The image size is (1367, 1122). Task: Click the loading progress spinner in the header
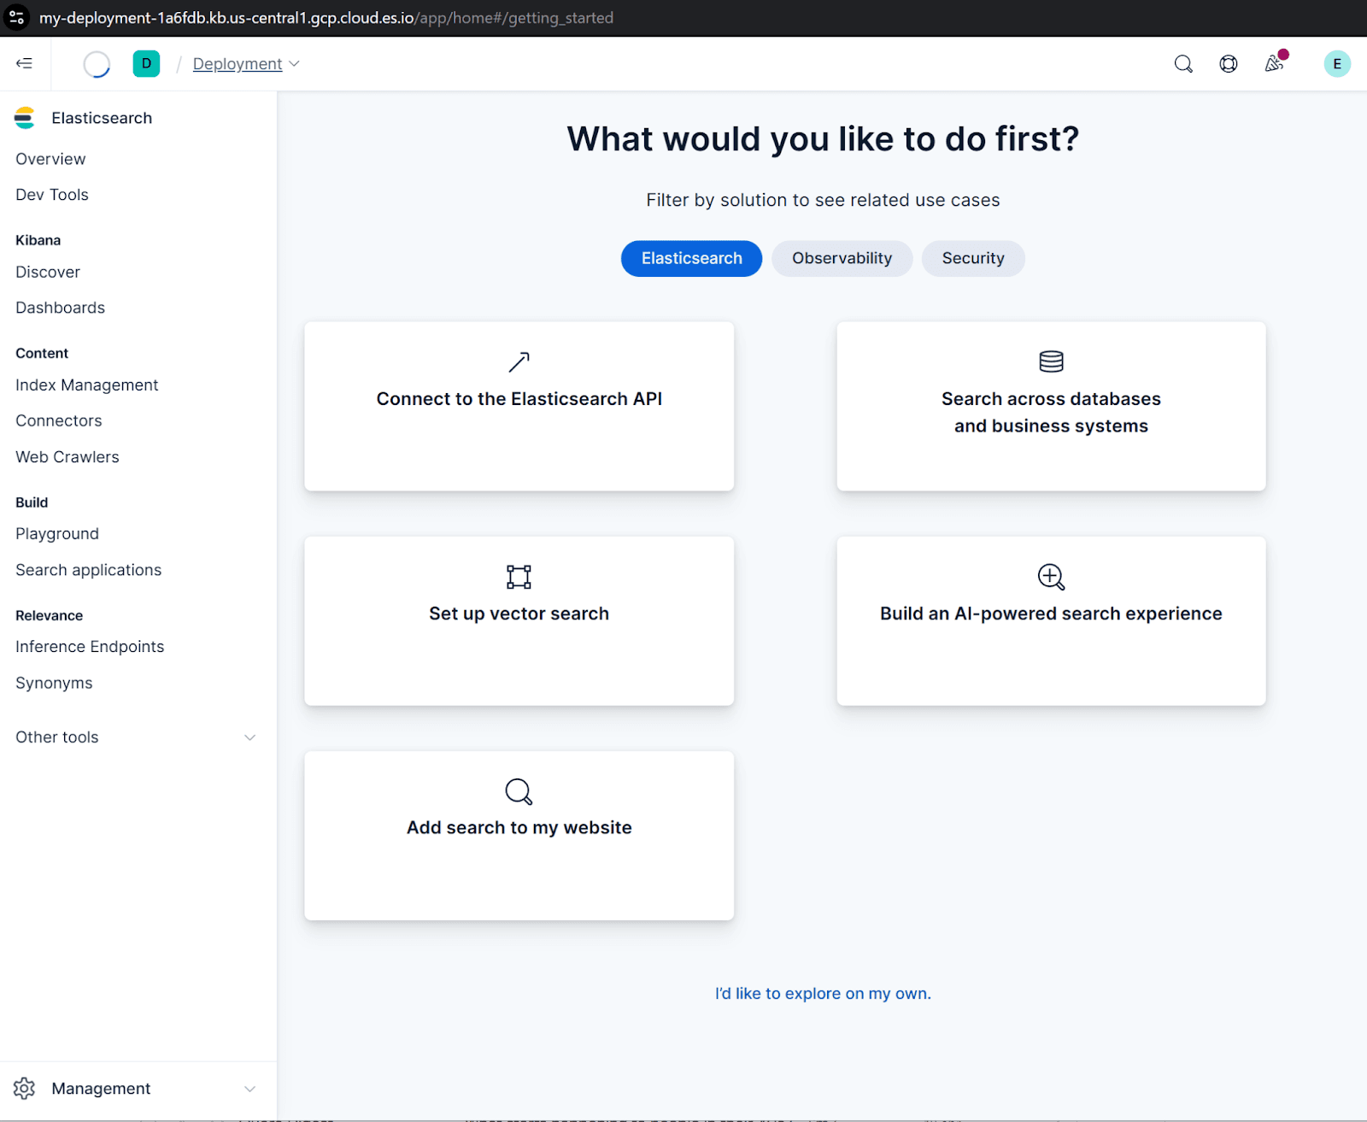point(97,63)
